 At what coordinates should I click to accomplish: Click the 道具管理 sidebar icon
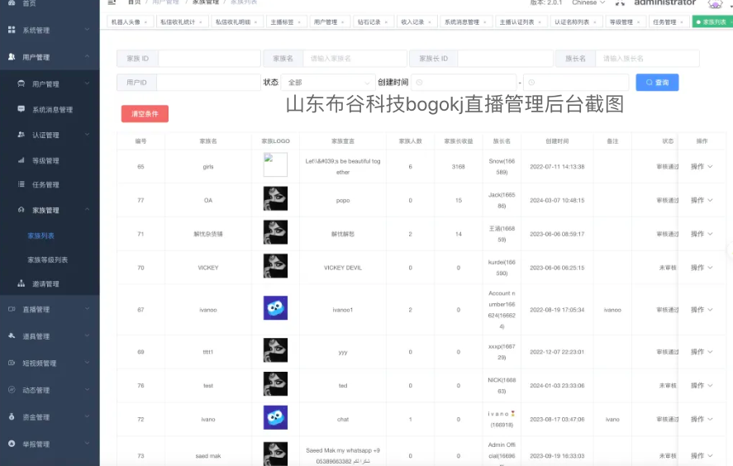coord(12,336)
